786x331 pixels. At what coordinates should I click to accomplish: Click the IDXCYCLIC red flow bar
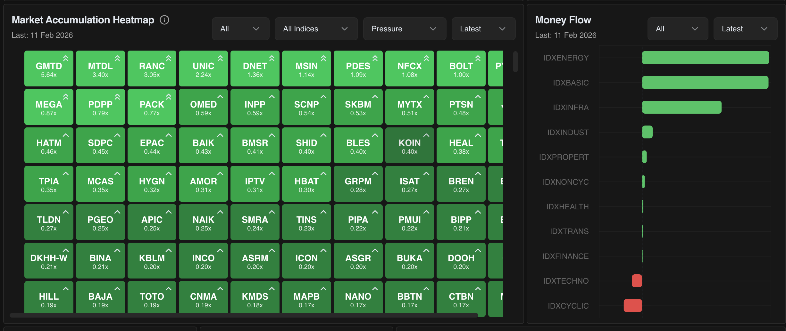[x=633, y=306]
